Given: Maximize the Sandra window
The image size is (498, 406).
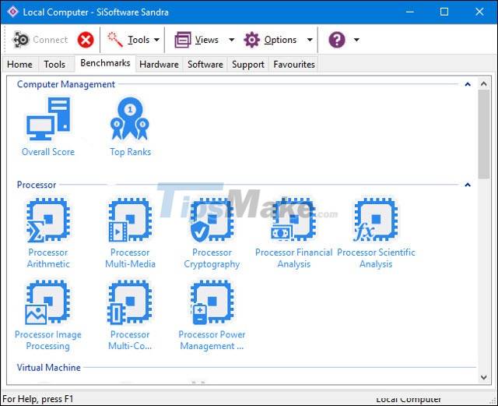Looking at the screenshot, I should 444,12.
